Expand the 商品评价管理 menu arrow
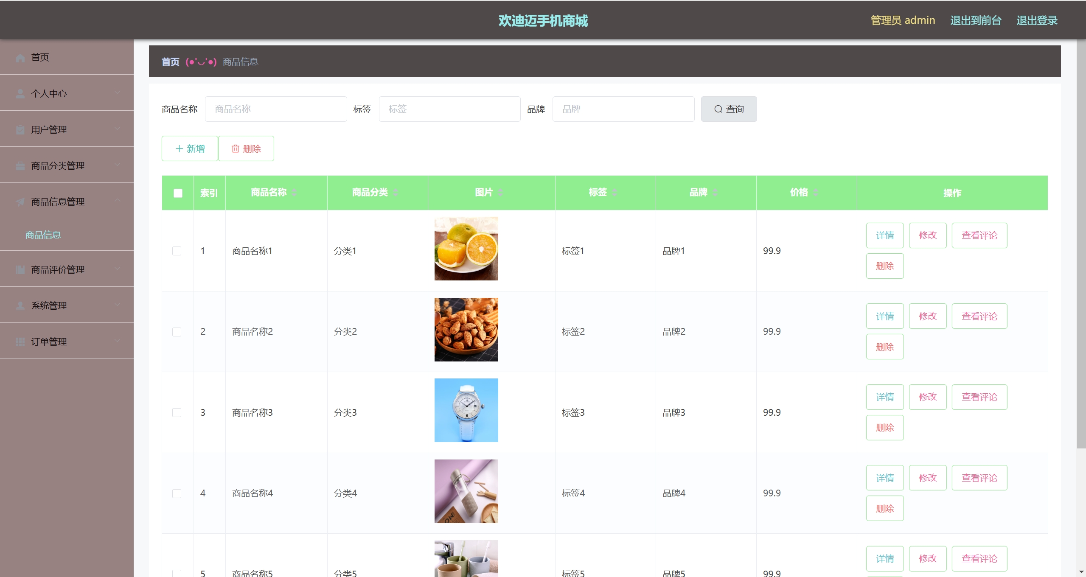Screen dimensions: 1086x577 (x=117, y=268)
